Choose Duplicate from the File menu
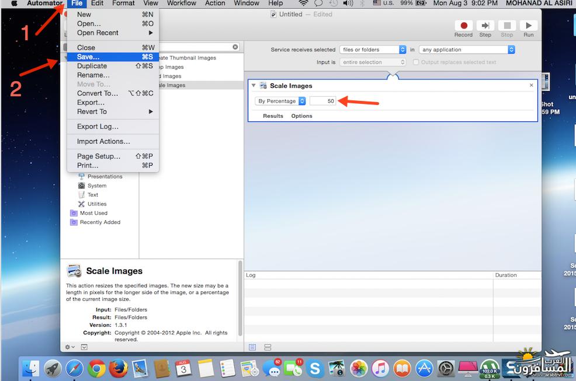Image resolution: width=576 pixels, height=381 pixels. 113,66
